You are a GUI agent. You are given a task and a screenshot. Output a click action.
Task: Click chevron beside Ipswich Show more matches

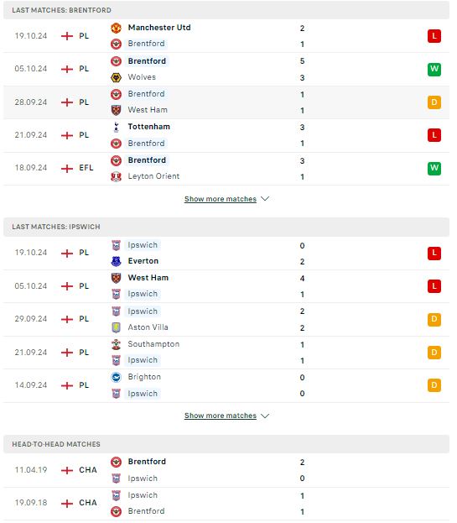click(265, 416)
